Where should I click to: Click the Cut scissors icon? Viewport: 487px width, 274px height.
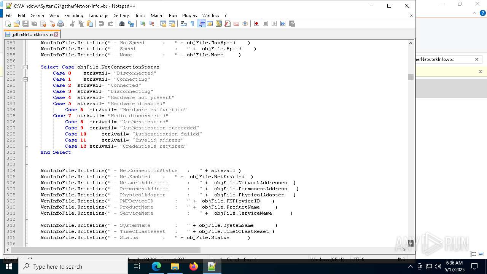pos(72,24)
